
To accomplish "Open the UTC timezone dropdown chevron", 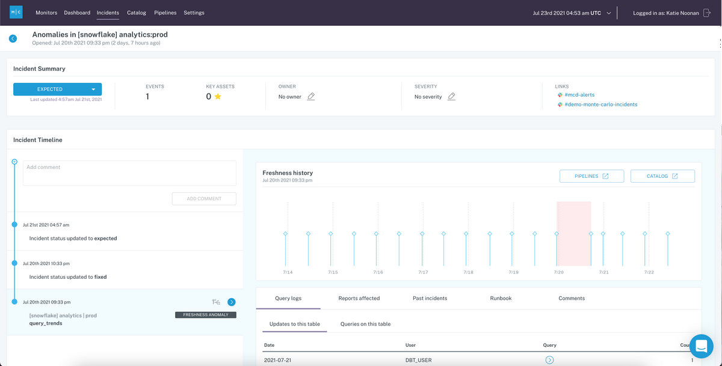I will tap(609, 13).
